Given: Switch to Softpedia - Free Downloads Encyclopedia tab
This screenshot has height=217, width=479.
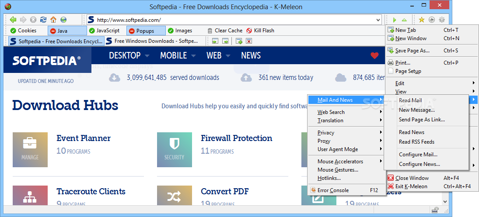Looking at the screenshot, I should [56, 41].
